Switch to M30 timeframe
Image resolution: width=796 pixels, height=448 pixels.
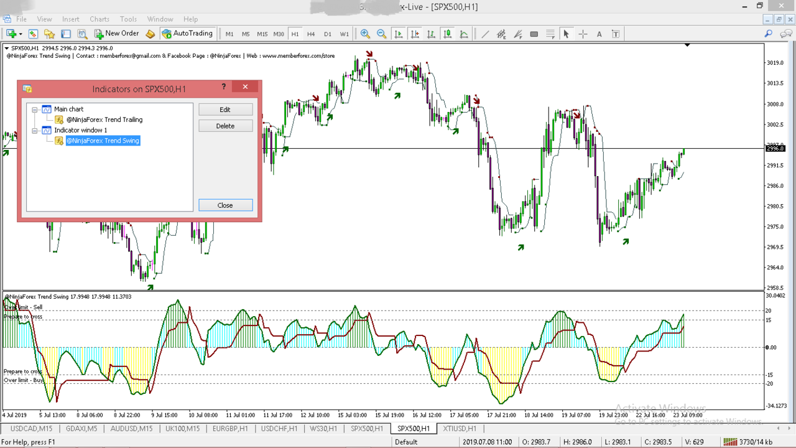click(279, 34)
